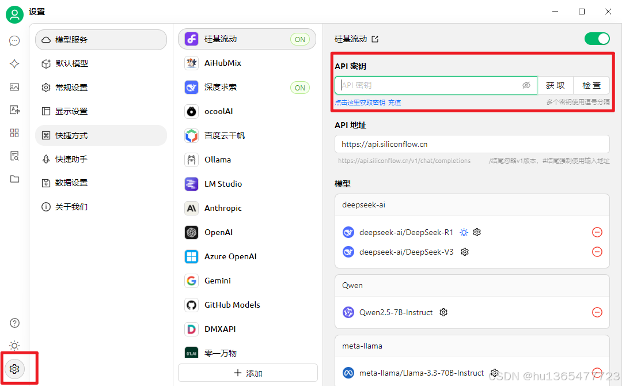Click the 添加 provider button

pyautogui.click(x=248, y=373)
